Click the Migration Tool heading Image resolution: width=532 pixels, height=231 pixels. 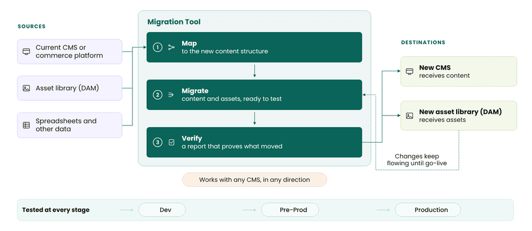coord(174,22)
